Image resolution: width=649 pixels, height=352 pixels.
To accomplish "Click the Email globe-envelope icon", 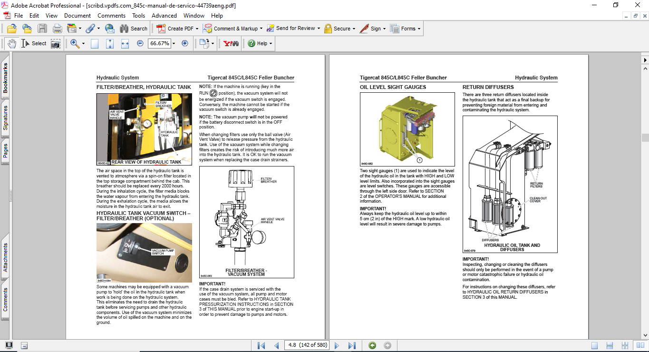I will click(109, 29).
